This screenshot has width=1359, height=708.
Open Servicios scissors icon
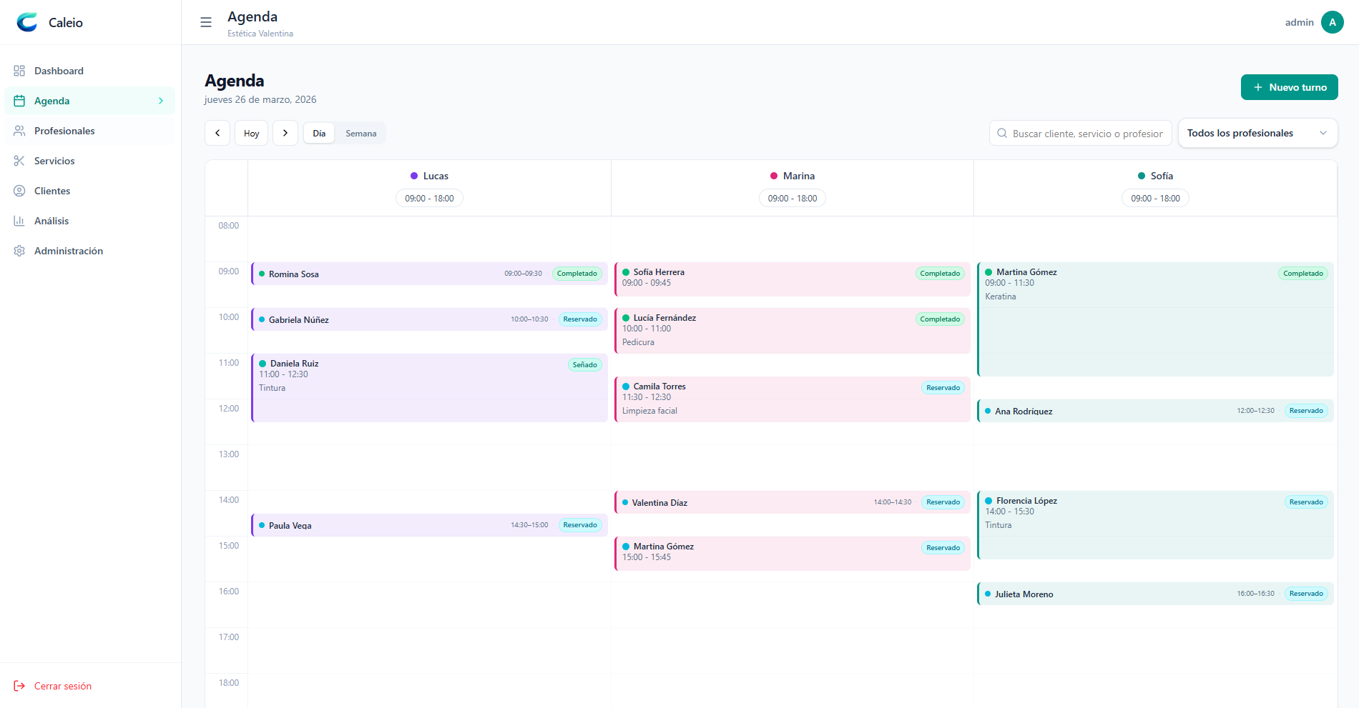pos(19,161)
